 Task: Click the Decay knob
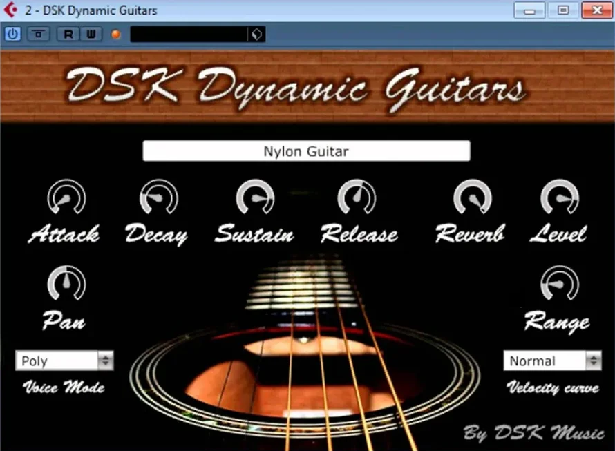click(158, 198)
